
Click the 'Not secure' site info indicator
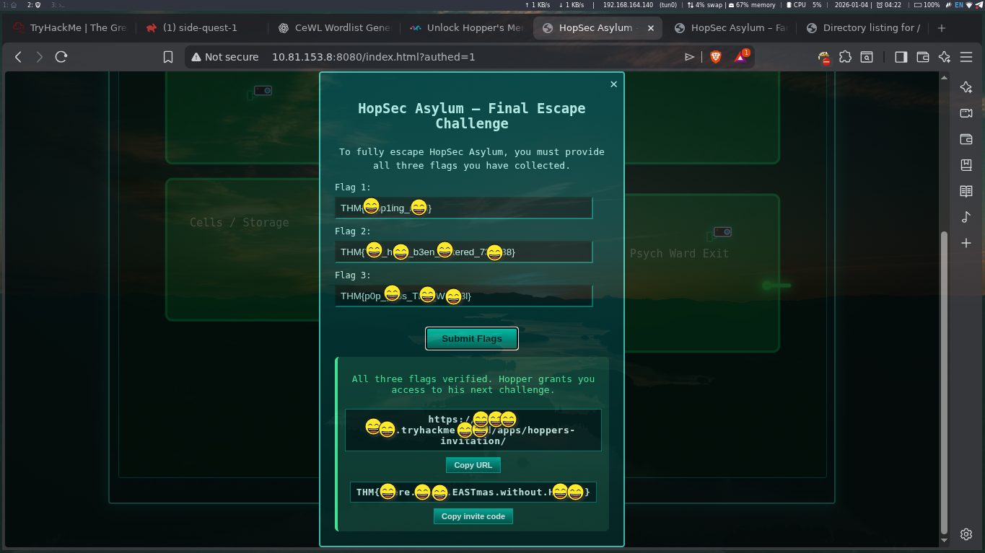coord(225,57)
